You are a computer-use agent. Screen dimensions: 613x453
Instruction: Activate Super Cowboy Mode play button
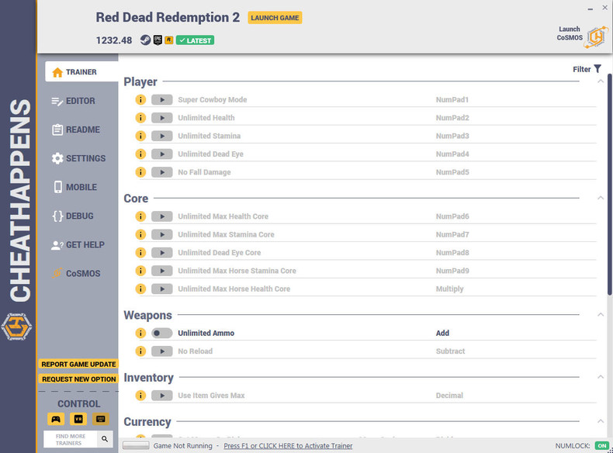click(162, 99)
